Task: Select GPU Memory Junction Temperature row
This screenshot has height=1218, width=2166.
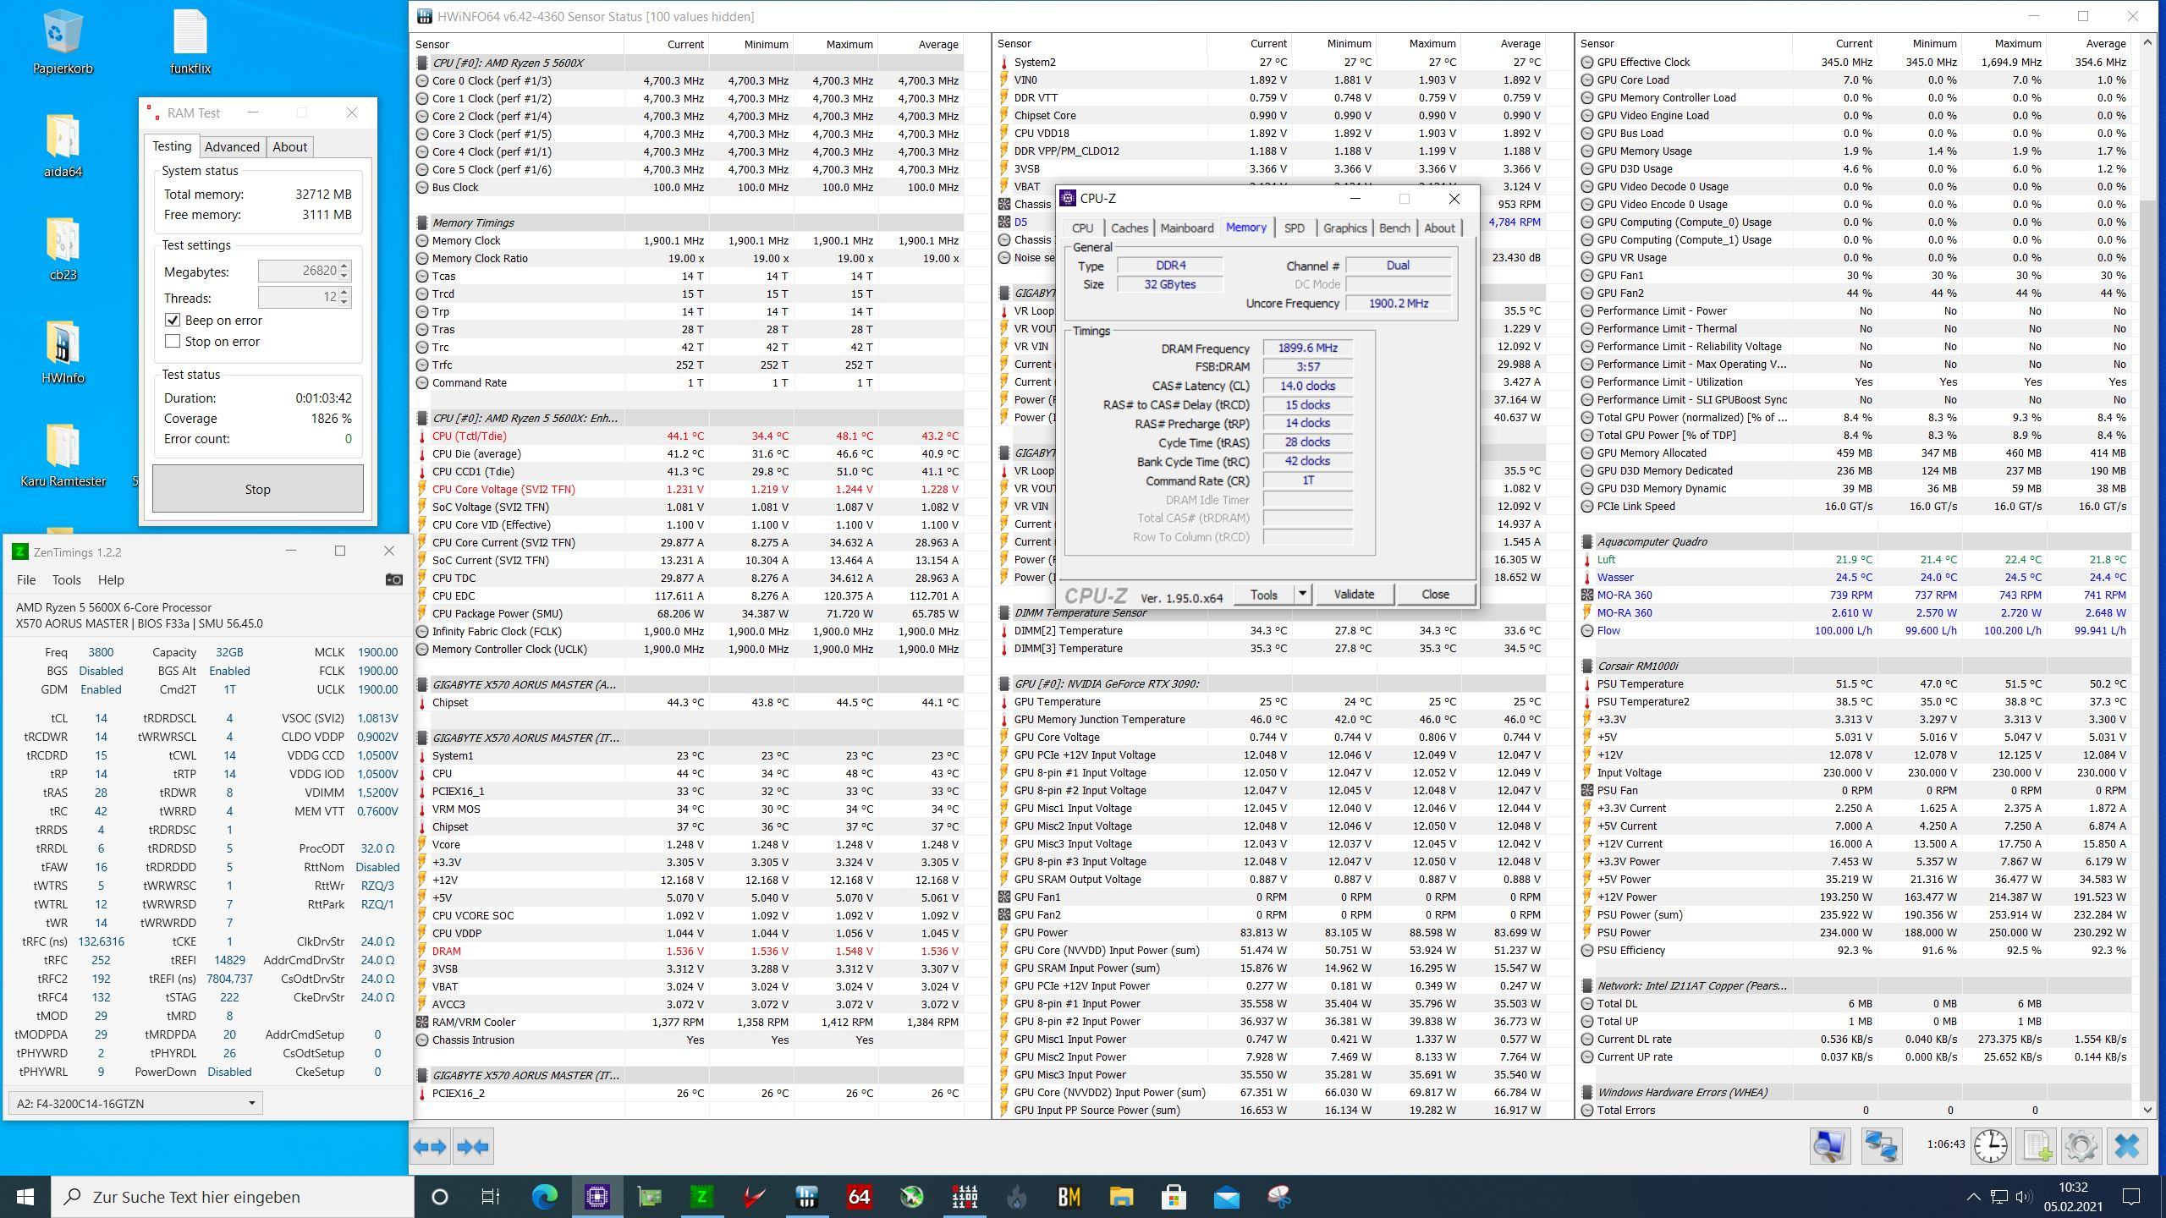Action: pyautogui.click(x=1270, y=719)
